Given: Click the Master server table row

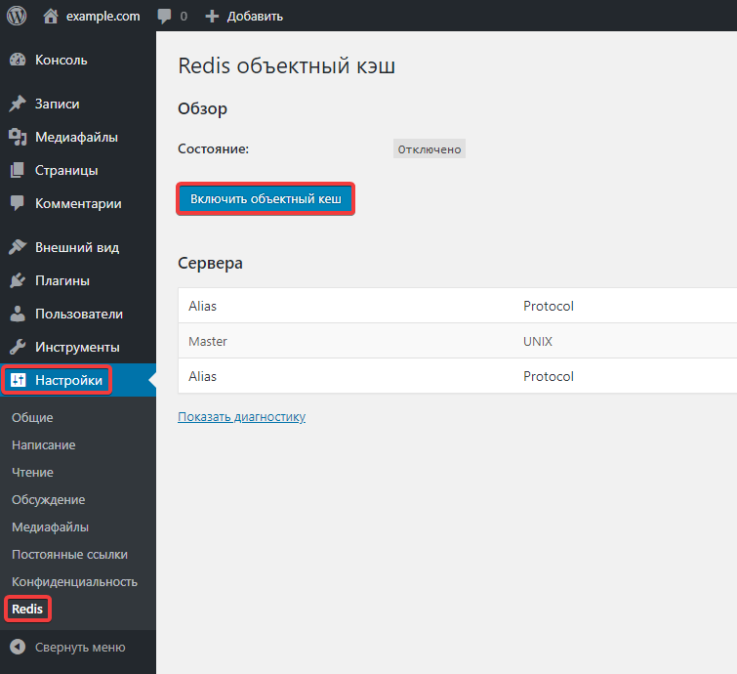Looking at the screenshot, I should point(457,341).
